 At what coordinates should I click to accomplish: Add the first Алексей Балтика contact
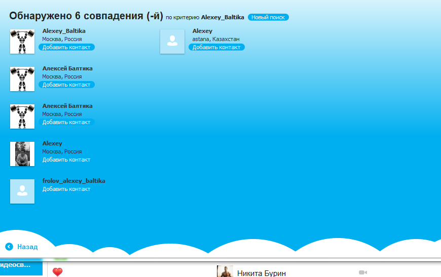(66, 85)
